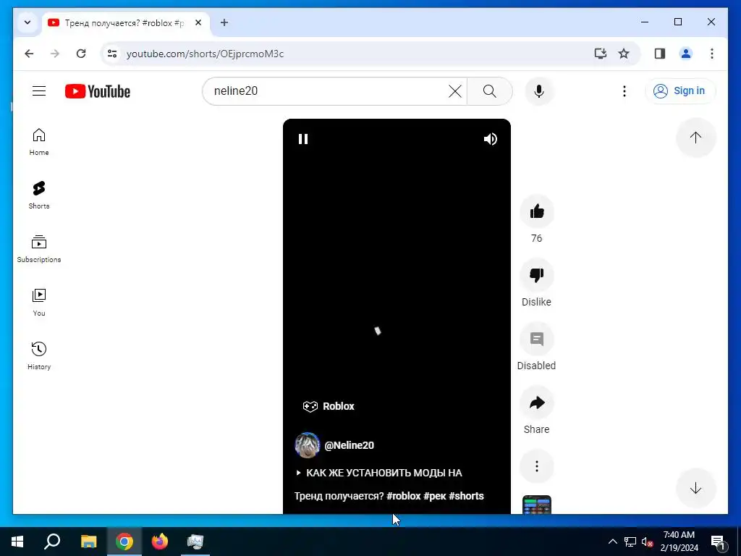Open the Roblox game tag link
This screenshot has height=556, width=741.
[x=329, y=406]
